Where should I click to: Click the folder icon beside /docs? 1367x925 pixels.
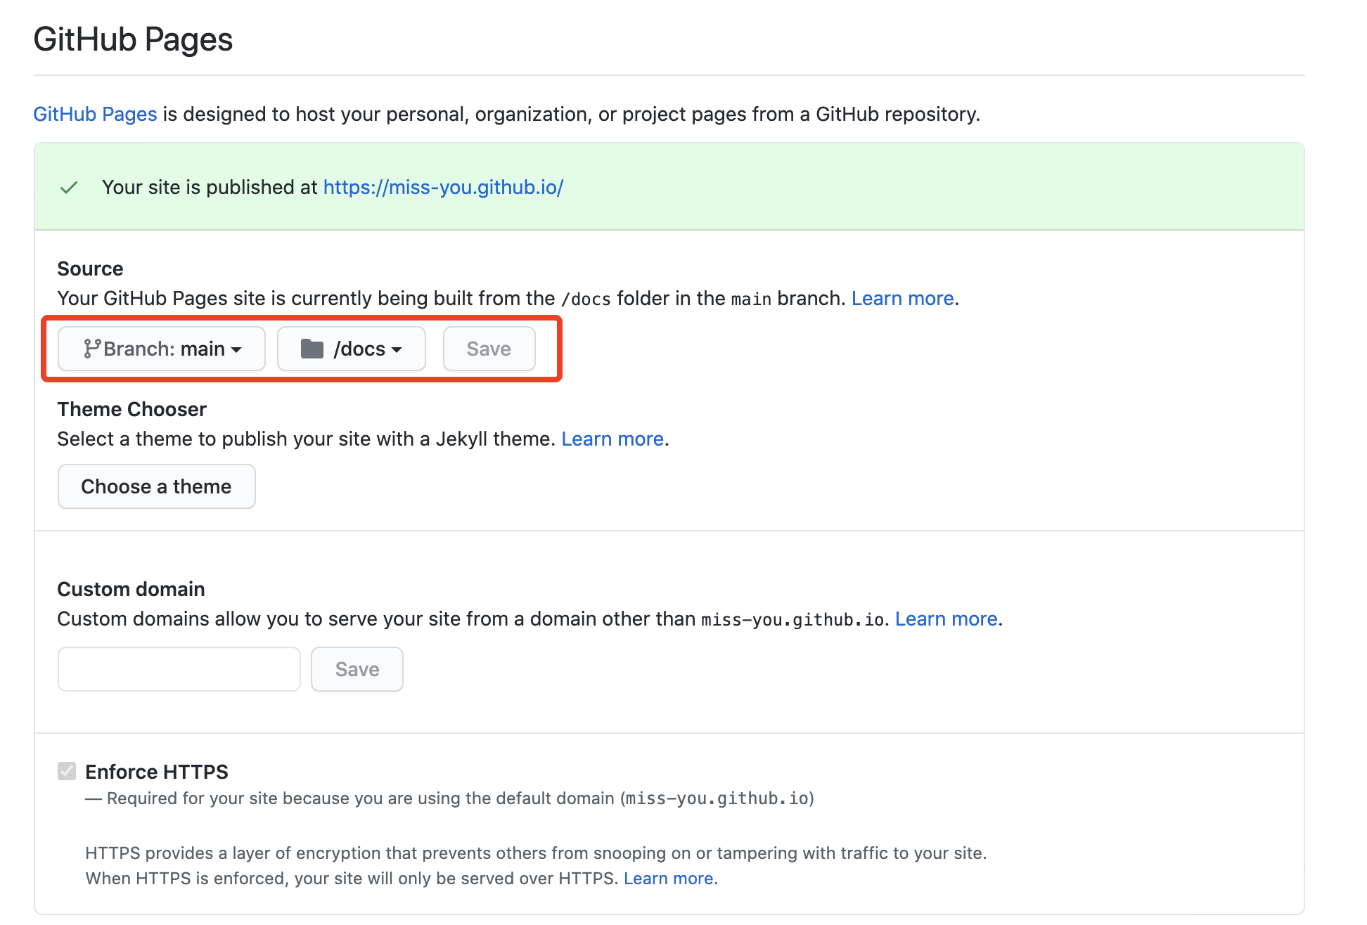click(312, 348)
